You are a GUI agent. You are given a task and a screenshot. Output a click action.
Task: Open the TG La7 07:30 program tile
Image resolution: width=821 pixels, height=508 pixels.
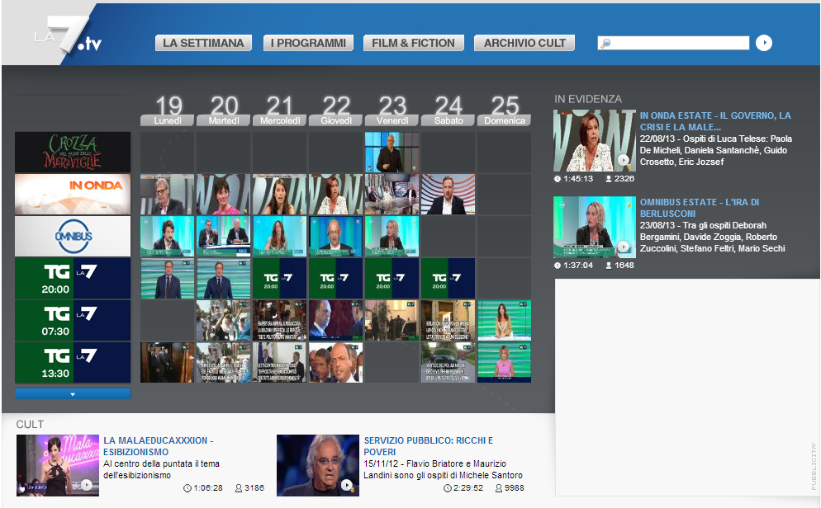pos(73,320)
